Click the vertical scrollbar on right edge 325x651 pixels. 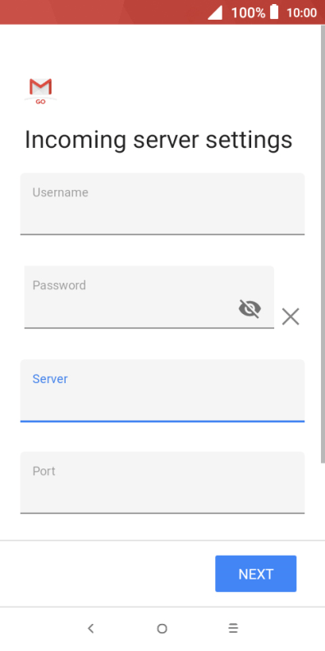pyautogui.click(x=323, y=243)
